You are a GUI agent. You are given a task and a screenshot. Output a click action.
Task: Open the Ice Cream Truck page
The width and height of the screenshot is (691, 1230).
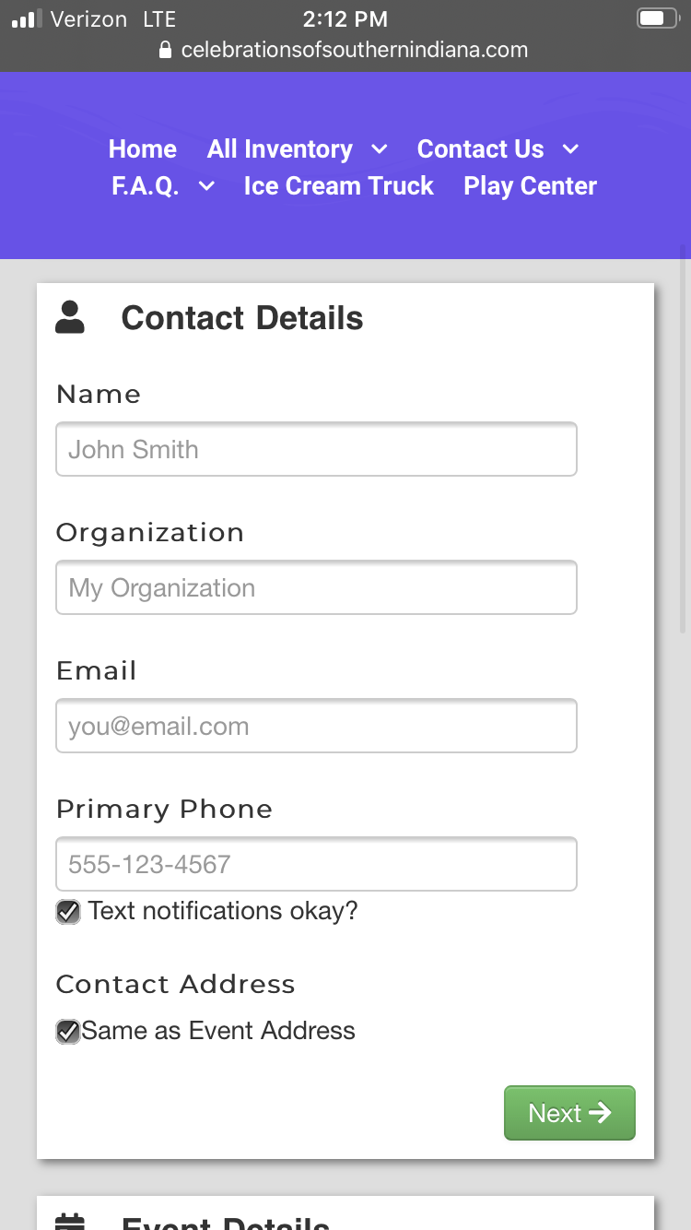pos(338,186)
